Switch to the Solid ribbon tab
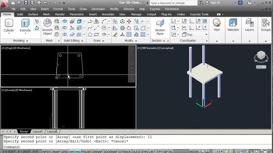The image size is (273, 153). pos(20,14)
